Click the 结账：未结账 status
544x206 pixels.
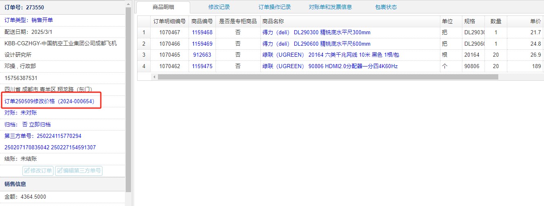(21, 159)
